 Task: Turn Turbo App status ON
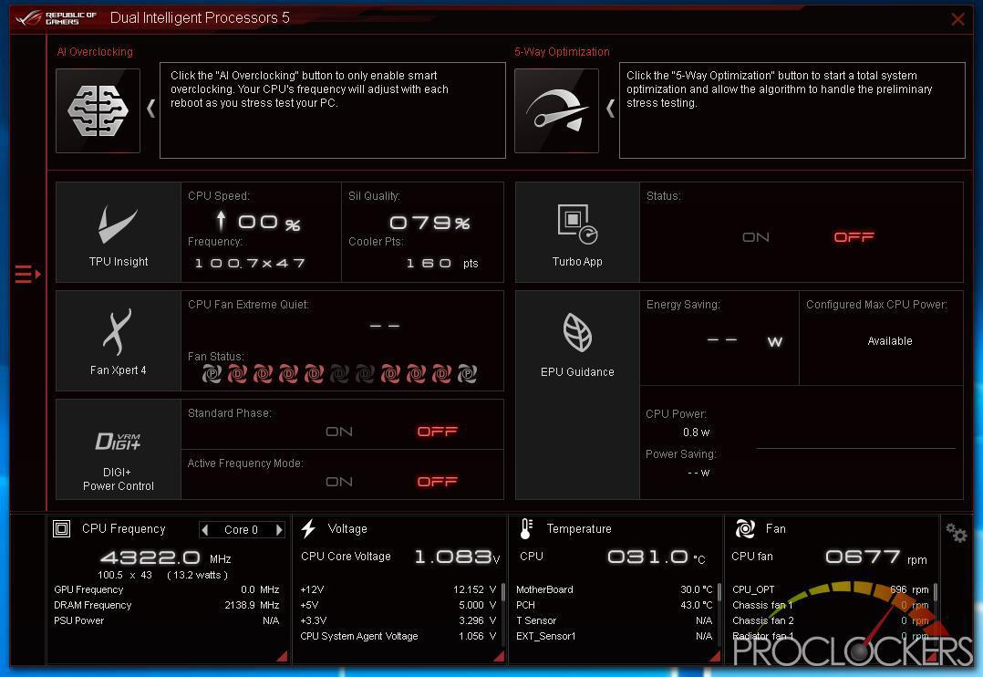click(x=755, y=237)
